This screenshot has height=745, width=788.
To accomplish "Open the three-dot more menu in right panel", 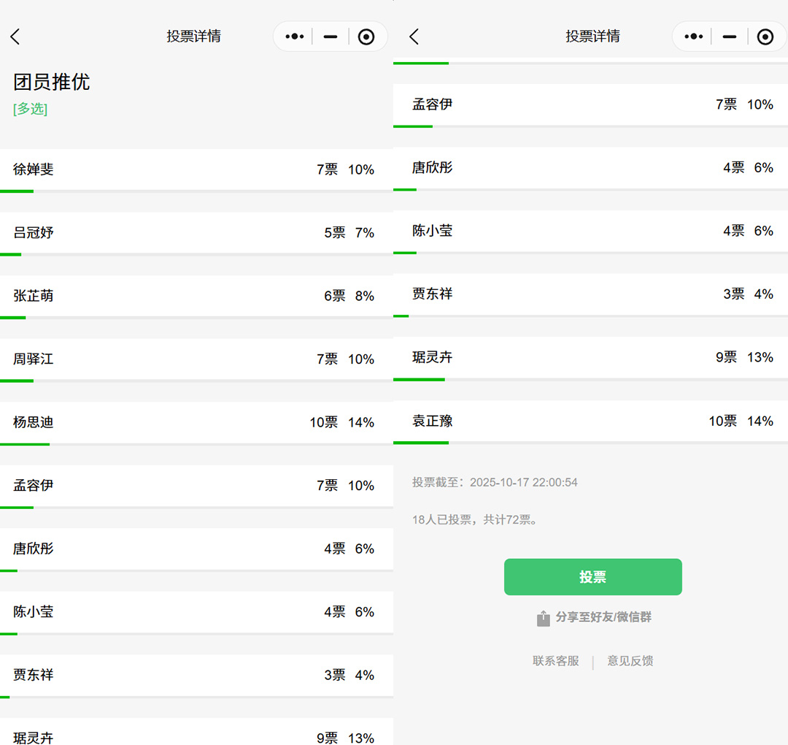I will (x=693, y=37).
